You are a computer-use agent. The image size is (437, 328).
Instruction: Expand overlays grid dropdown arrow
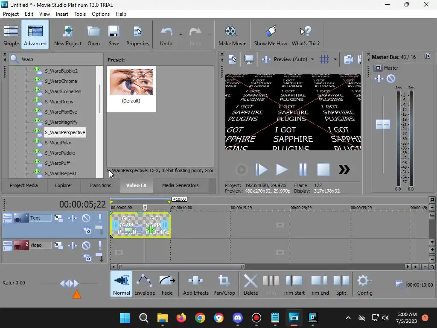point(335,59)
